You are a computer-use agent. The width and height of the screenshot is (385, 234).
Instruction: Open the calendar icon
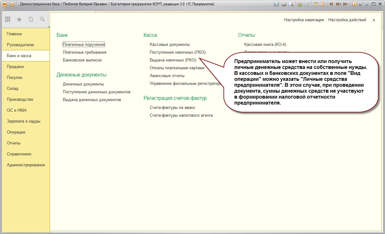pos(322,4)
